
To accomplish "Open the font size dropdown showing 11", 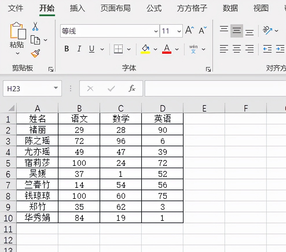I will click(179, 31).
